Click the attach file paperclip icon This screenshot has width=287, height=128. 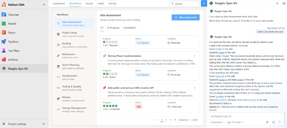tap(267, 122)
